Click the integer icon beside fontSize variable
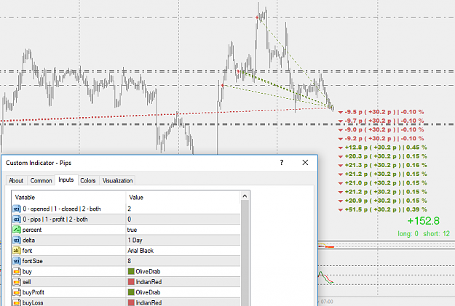This screenshot has height=306, width=455. tap(17, 261)
